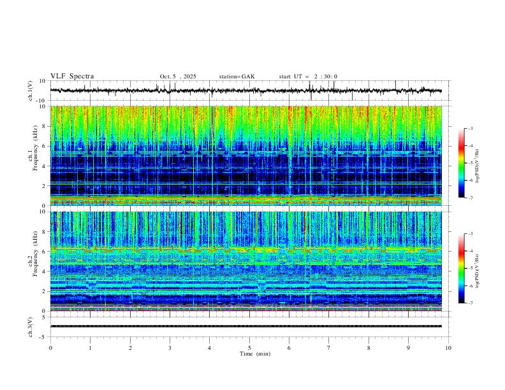The width and height of the screenshot is (505, 390).
Task: Click the upper color scale '-3' label
Action: 470,128
